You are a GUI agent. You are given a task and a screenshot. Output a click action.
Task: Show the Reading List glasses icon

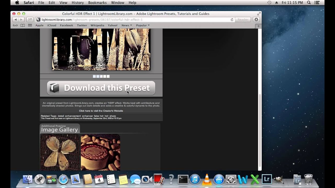click(x=15, y=25)
